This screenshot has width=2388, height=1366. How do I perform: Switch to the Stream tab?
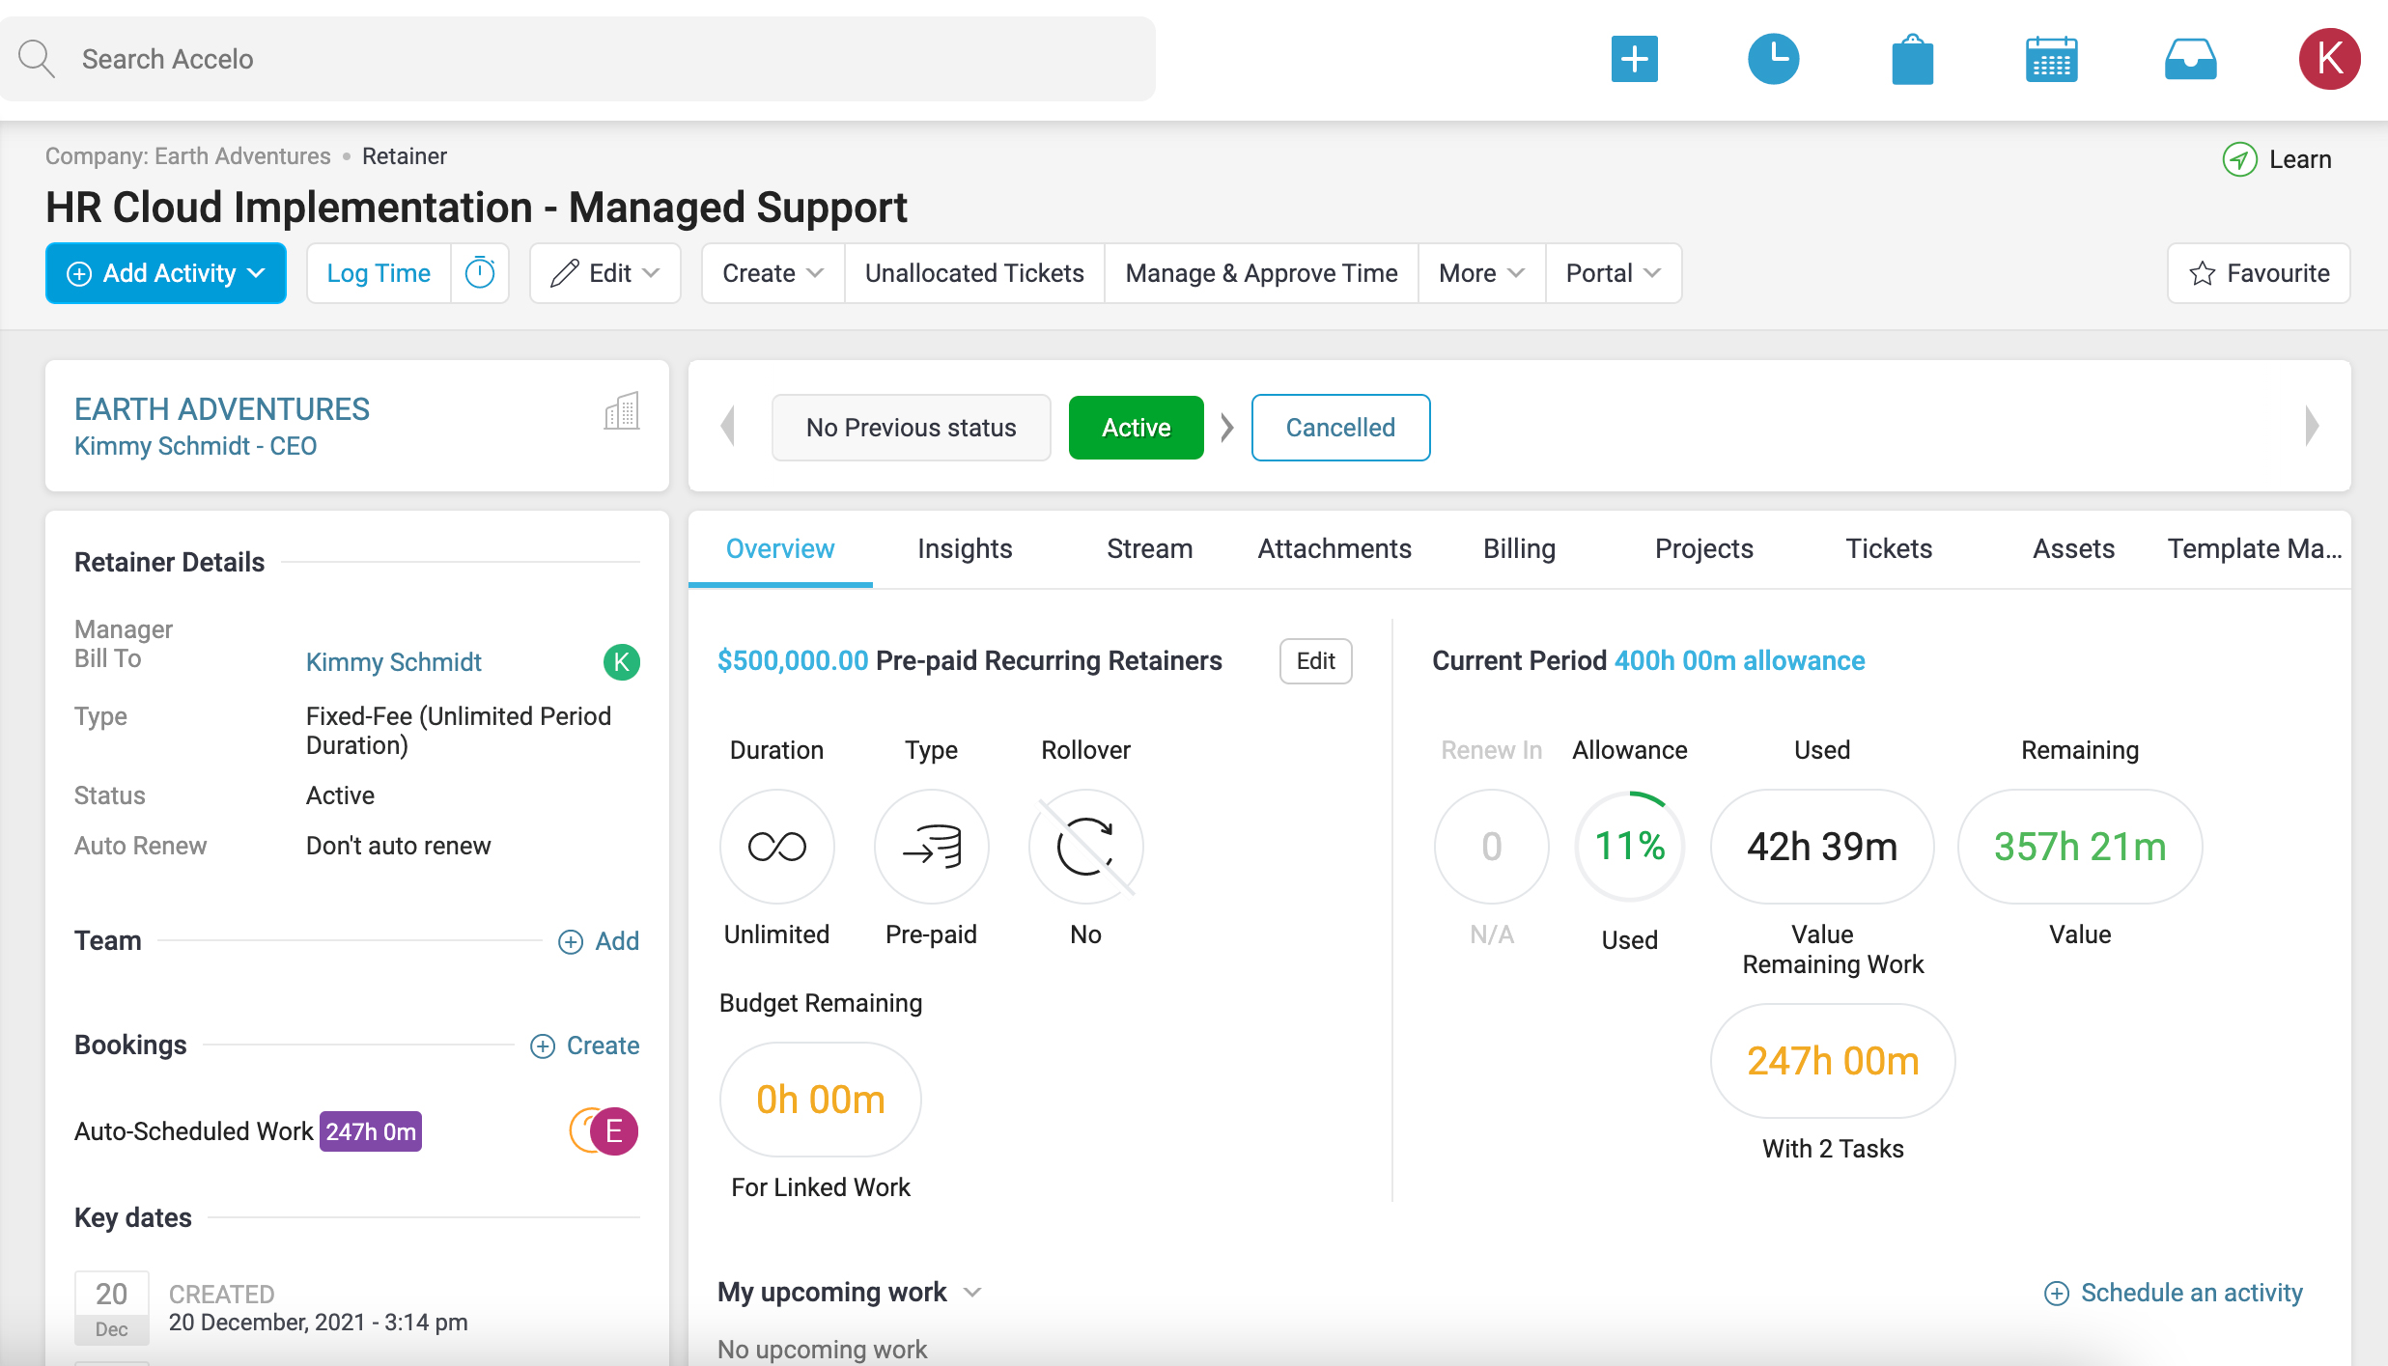tap(1149, 548)
